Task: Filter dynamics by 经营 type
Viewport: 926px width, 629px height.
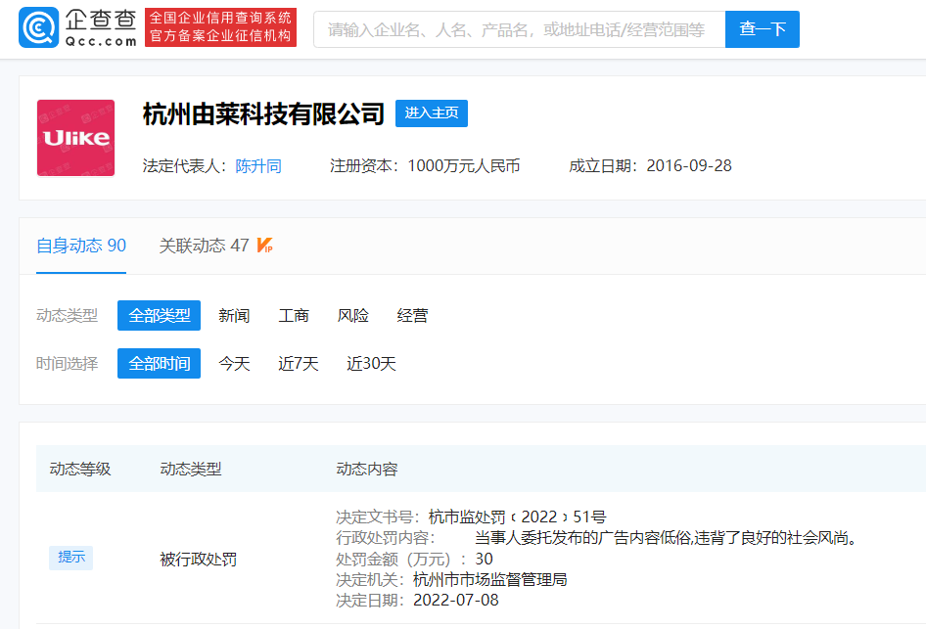Action: pyautogui.click(x=412, y=315)
